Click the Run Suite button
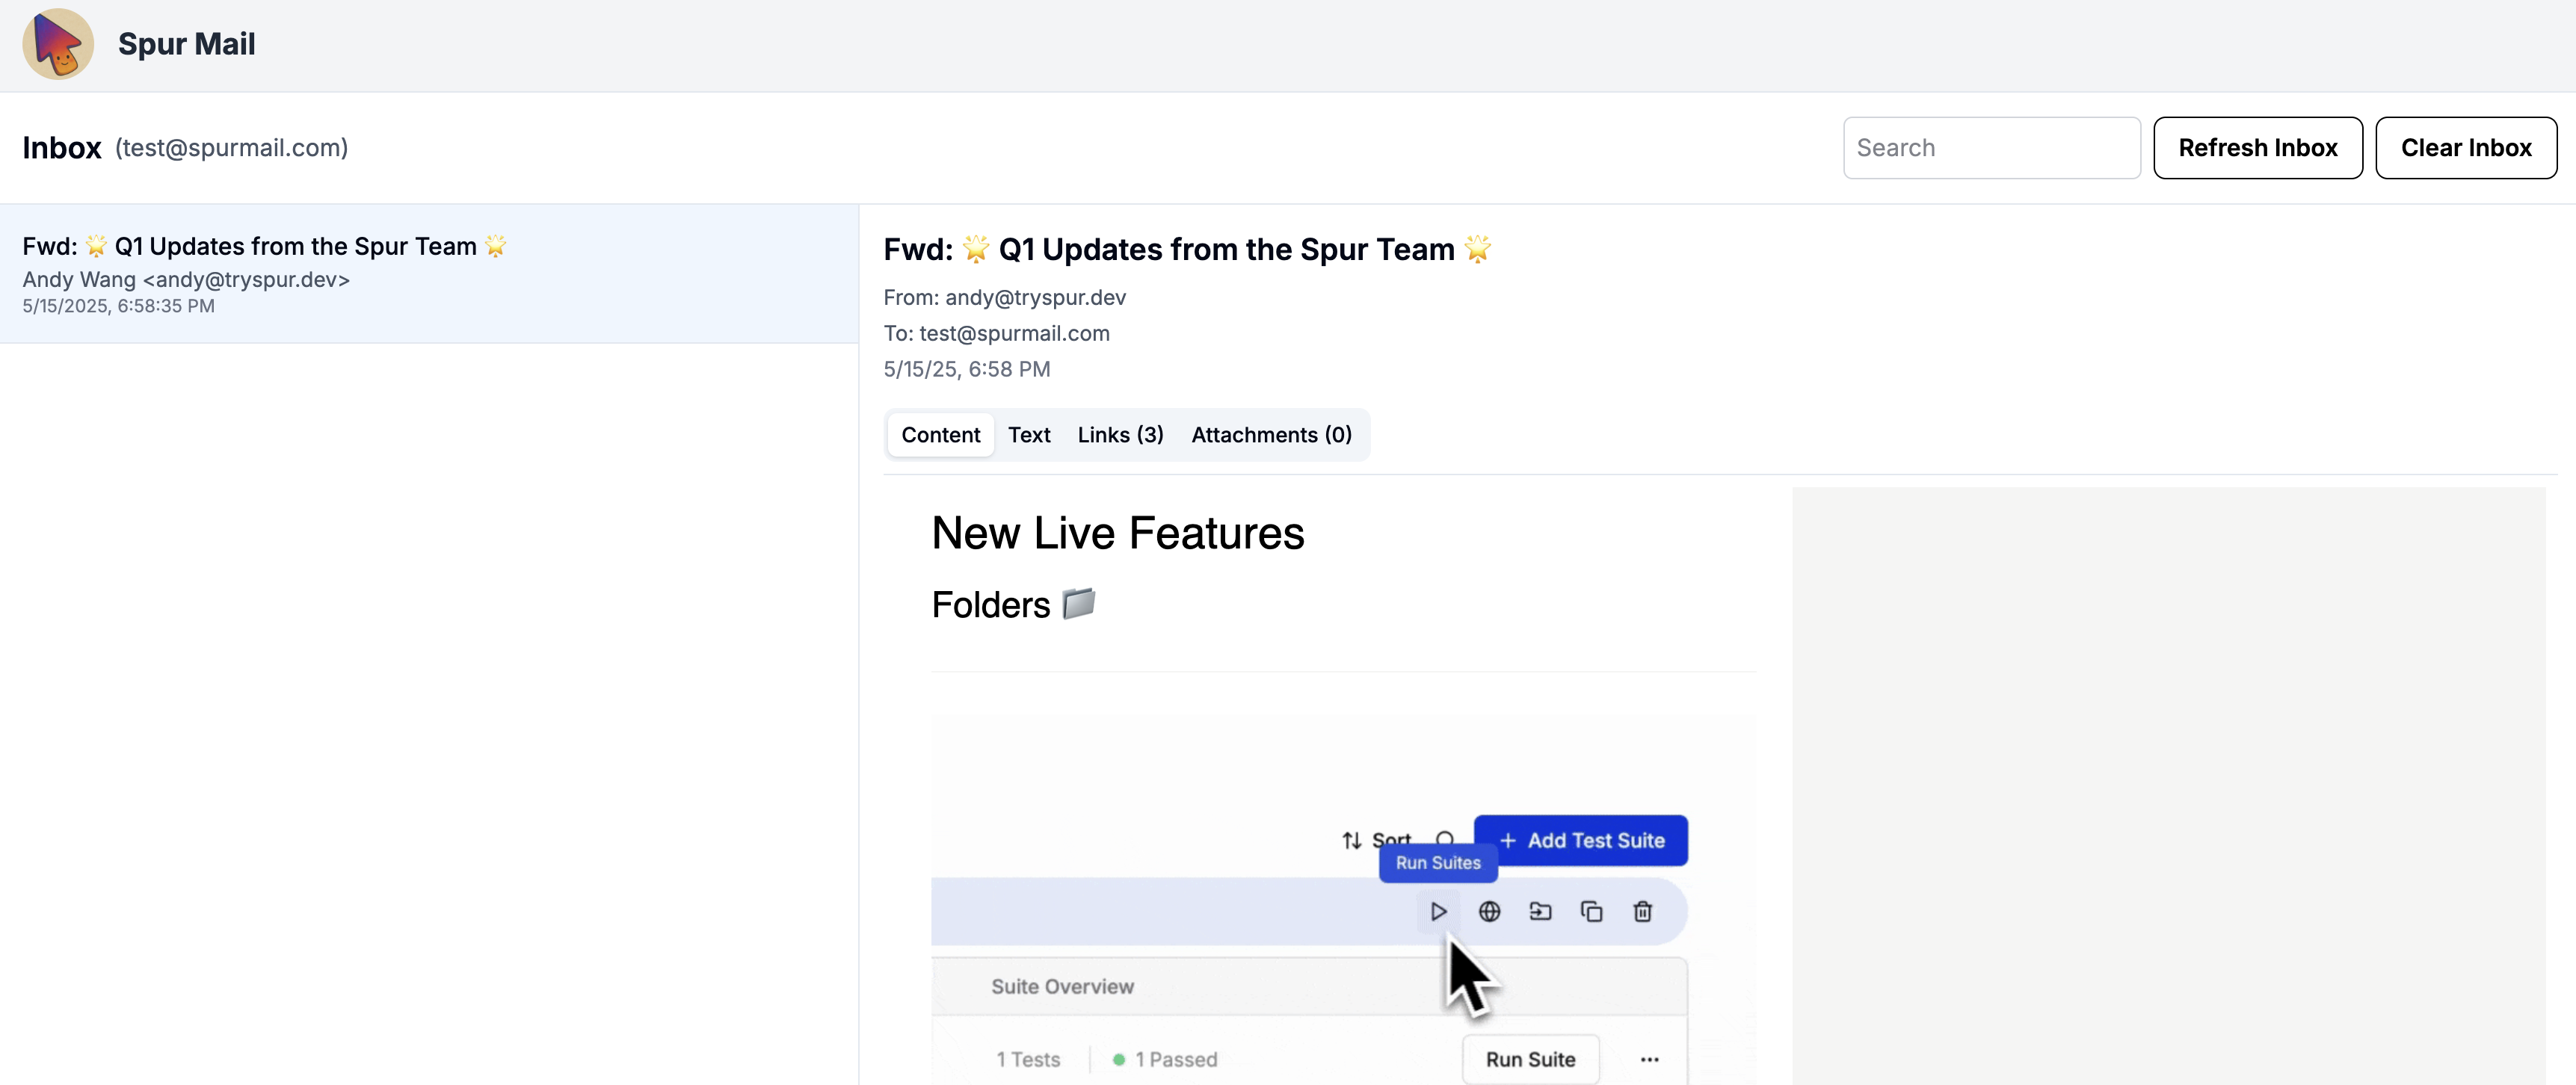Image resolution: width=2576 pixels, height=1085 pixels. (x=1530, y=1059)
